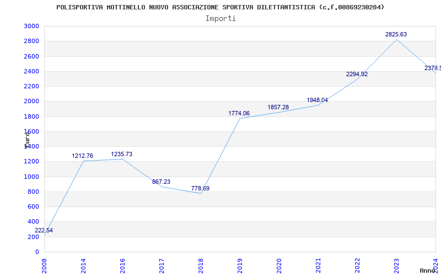Click the Polisportiva Mottinello chart title
The height and width of the screenshot is (276, 441).
[x=220, y=7]
